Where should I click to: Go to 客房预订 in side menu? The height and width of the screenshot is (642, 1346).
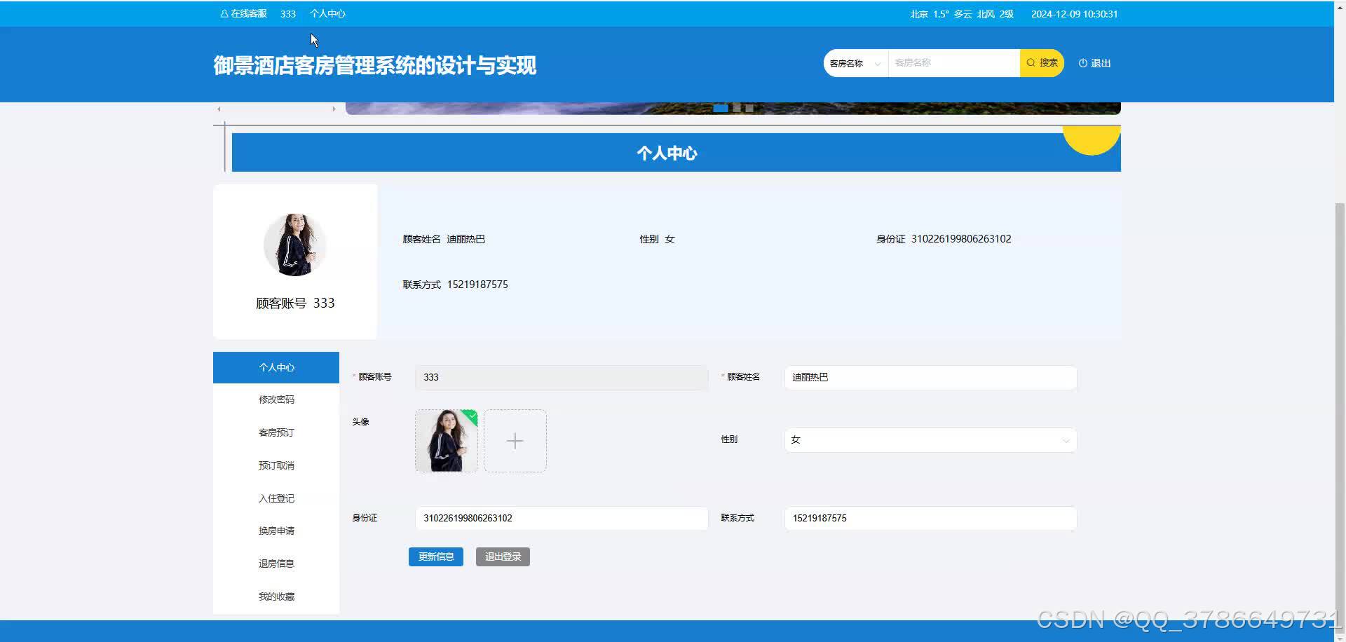[x=276, y=432]
